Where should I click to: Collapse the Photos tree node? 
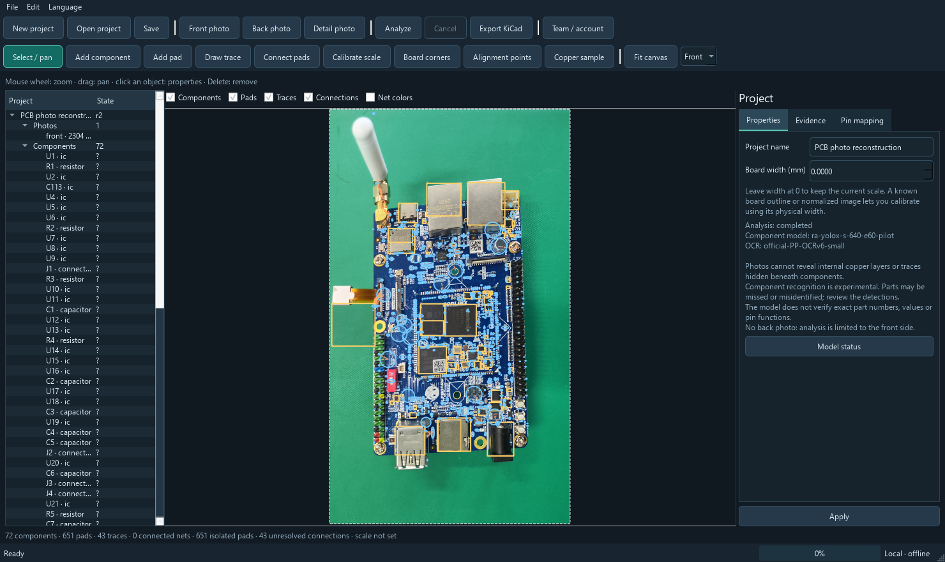coord(25,126)
